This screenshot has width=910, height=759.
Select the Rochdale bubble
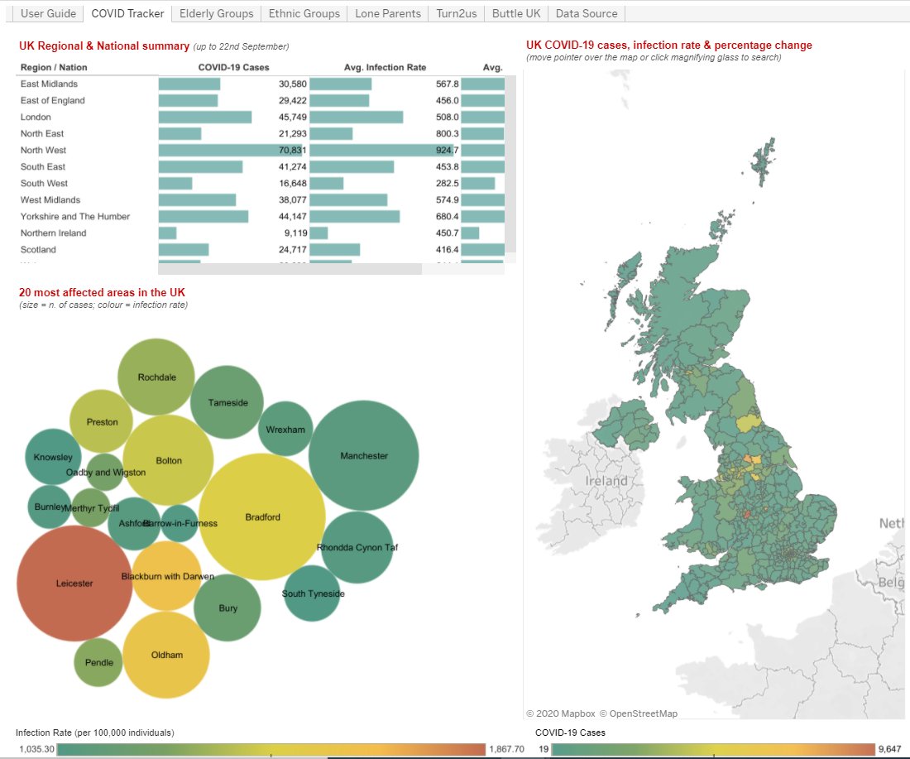(x=156, y=377)
